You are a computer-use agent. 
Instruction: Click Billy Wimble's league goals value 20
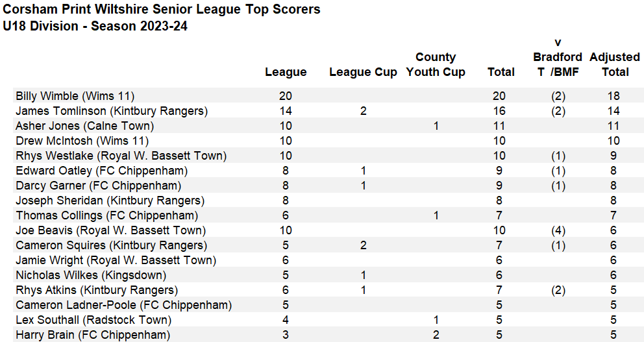[x=286, y=96]
